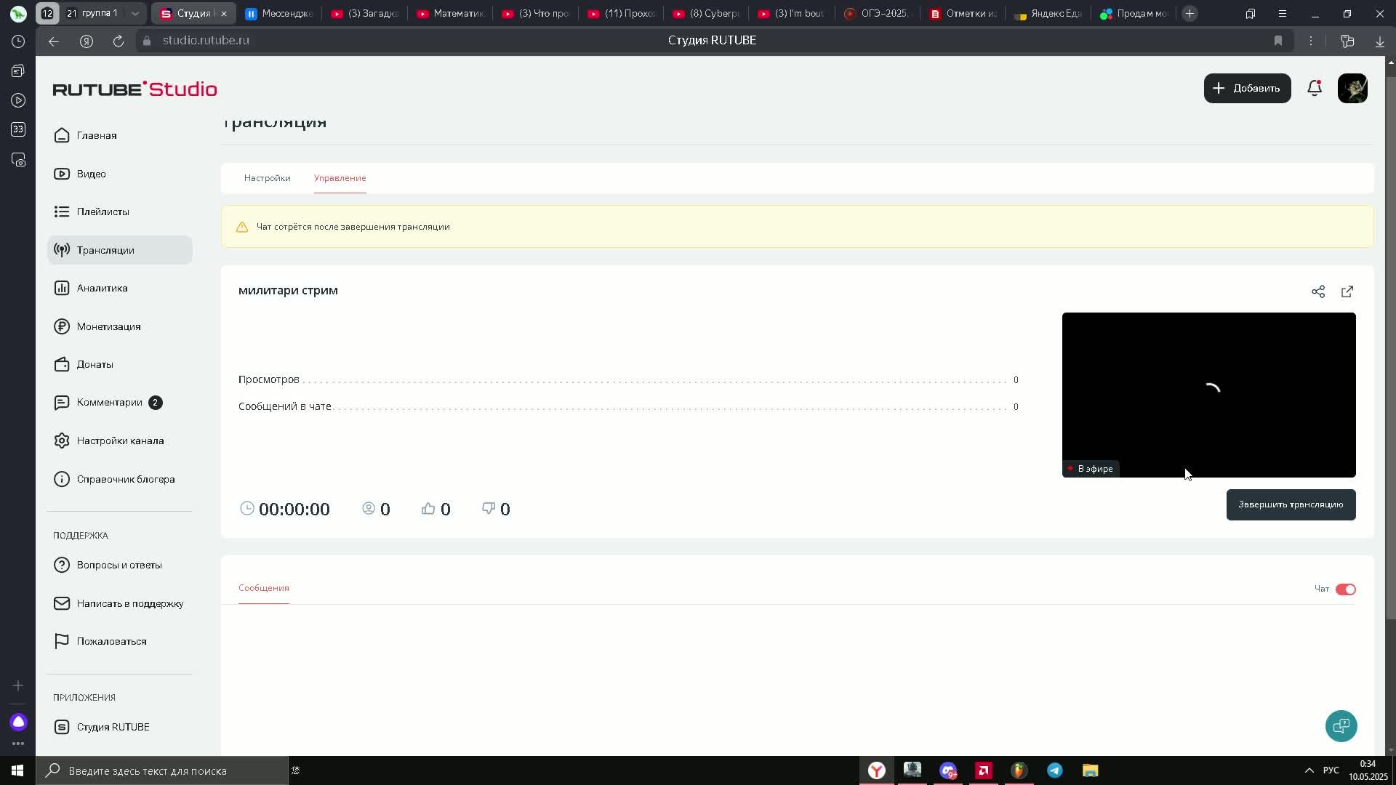
Task: Disable the Чат toggle switch
Action: click(x=1345, y=589)
